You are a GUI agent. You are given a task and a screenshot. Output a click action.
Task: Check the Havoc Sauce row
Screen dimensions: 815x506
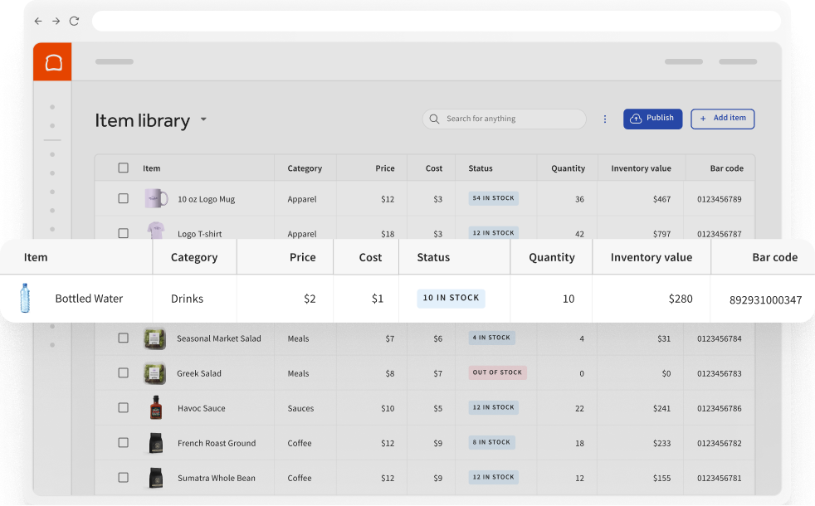[x=123, y=408]
